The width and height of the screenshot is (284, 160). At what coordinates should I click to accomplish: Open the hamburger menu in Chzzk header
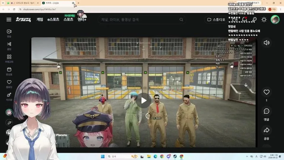click(x=9, y=20)
